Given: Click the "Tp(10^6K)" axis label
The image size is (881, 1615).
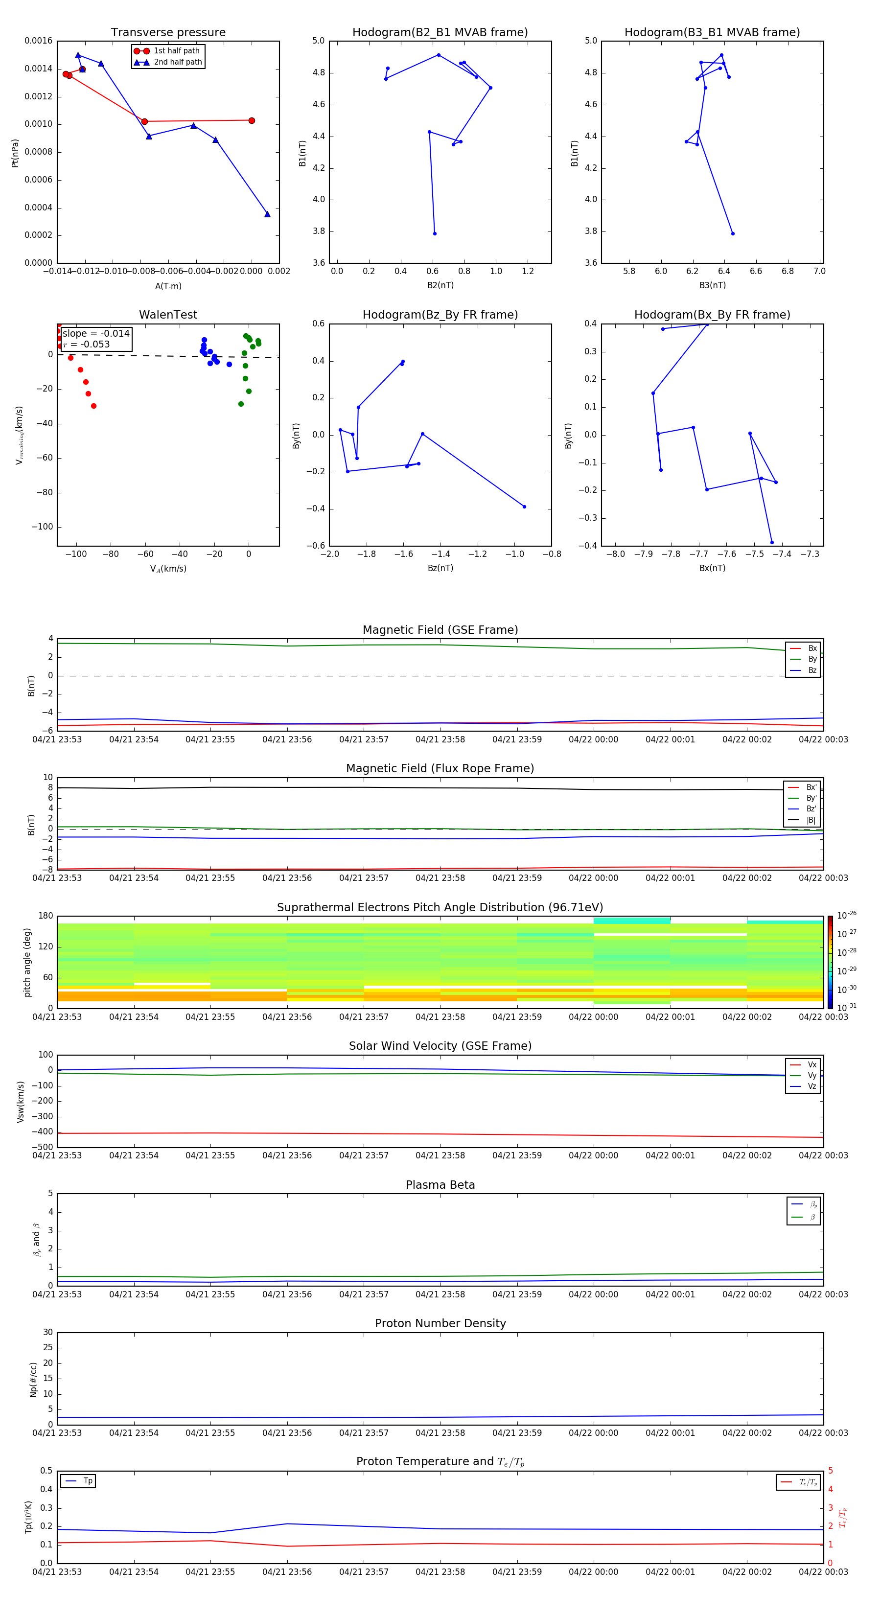Looking at the screenshot, I should (x=28, y=1517).
